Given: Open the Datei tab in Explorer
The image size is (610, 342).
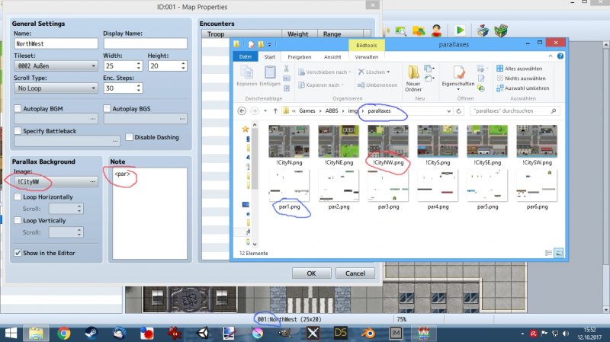Looking at the screenshot, I should tap(245, 56).
